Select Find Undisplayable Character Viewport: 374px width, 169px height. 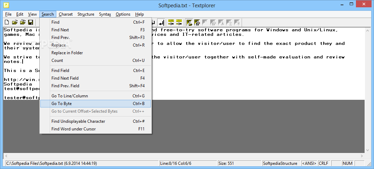click(x=96, y=121)
